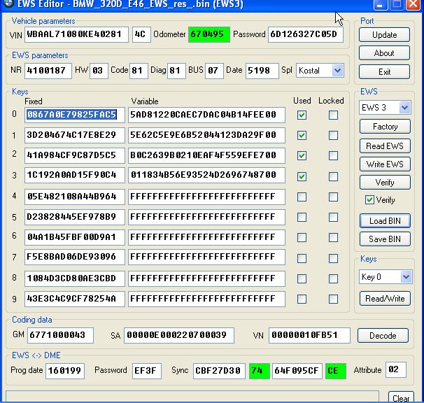Click key 0 variable code field
424x403 pixels.
pos(206,115)
